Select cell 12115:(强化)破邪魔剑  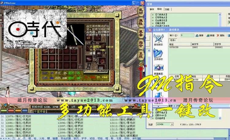[124, 136]
